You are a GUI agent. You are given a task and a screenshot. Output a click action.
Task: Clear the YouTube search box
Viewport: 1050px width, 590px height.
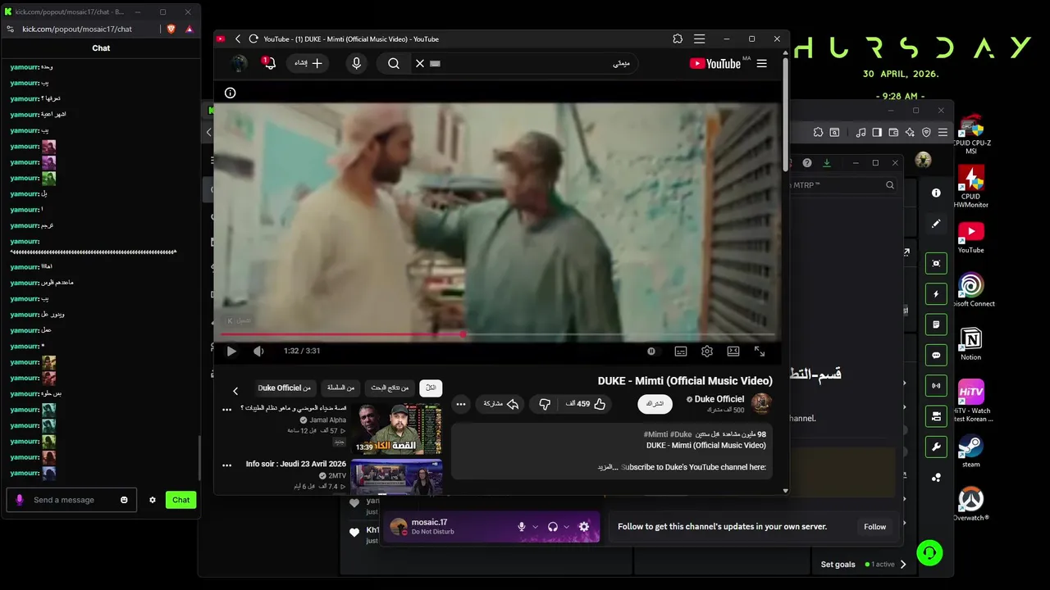(420, 63)
